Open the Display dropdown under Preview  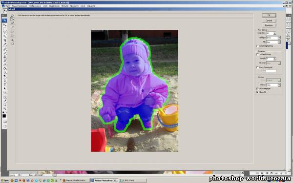pos(273,85)
